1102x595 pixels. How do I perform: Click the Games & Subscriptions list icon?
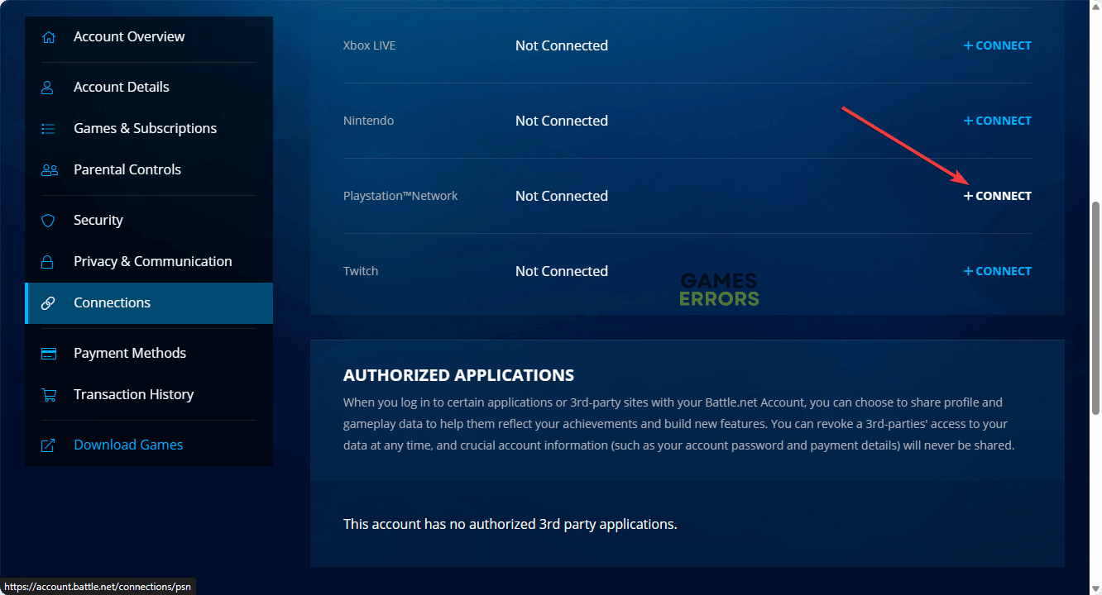[x=48, y=129]
